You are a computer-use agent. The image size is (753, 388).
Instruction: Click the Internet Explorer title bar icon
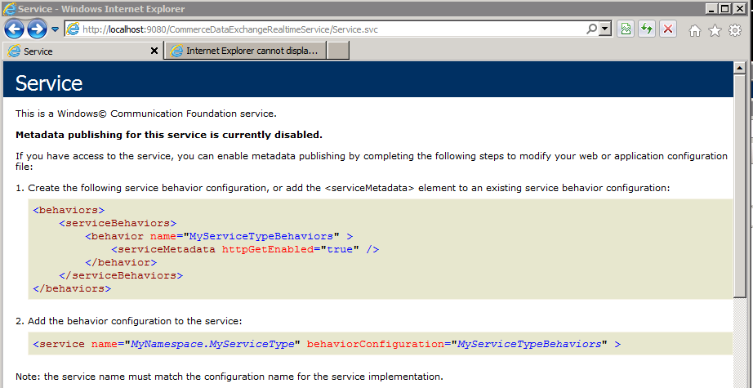point(10,8)
